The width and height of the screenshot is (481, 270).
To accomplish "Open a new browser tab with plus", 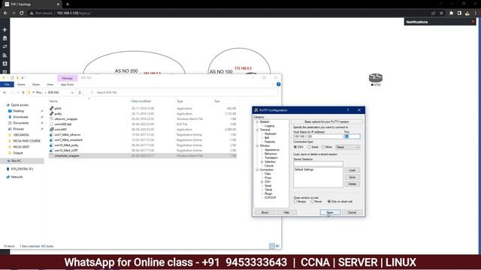I will click(68, 4).
